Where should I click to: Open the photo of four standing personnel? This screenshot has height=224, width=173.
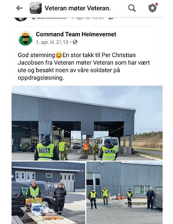pyautogui.click(x=124, y=193)
